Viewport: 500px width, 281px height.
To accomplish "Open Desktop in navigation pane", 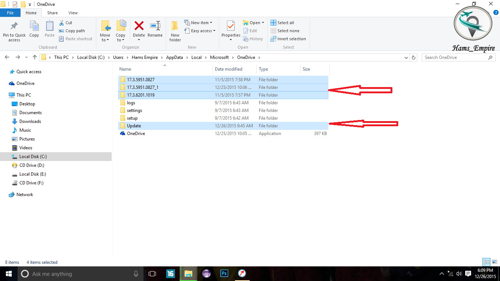I will click(x=24, y=104).
